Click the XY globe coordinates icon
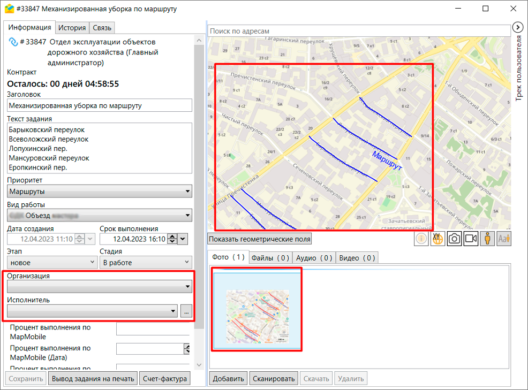The image size is (528, 390). click(438, 239)
